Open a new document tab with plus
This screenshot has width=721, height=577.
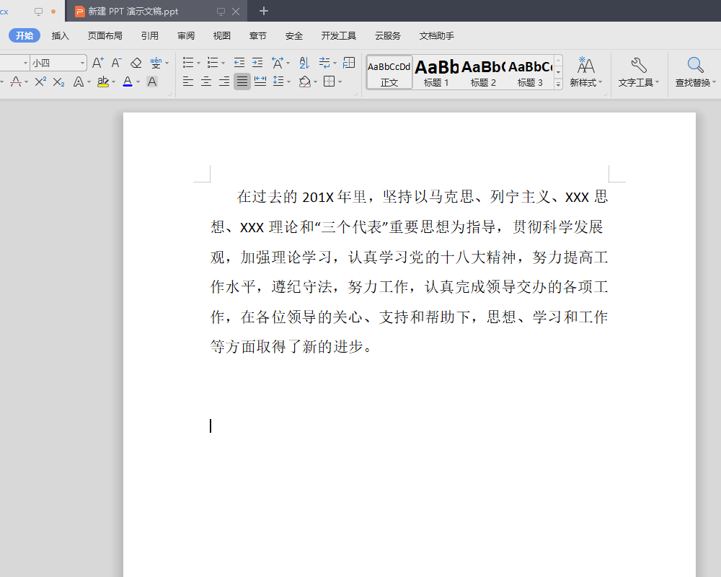tap(264, 11)
